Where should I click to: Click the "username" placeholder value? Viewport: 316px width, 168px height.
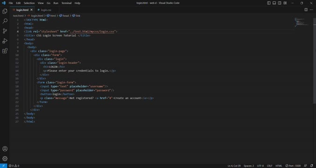pyautogui.click(x=97, y=86)
